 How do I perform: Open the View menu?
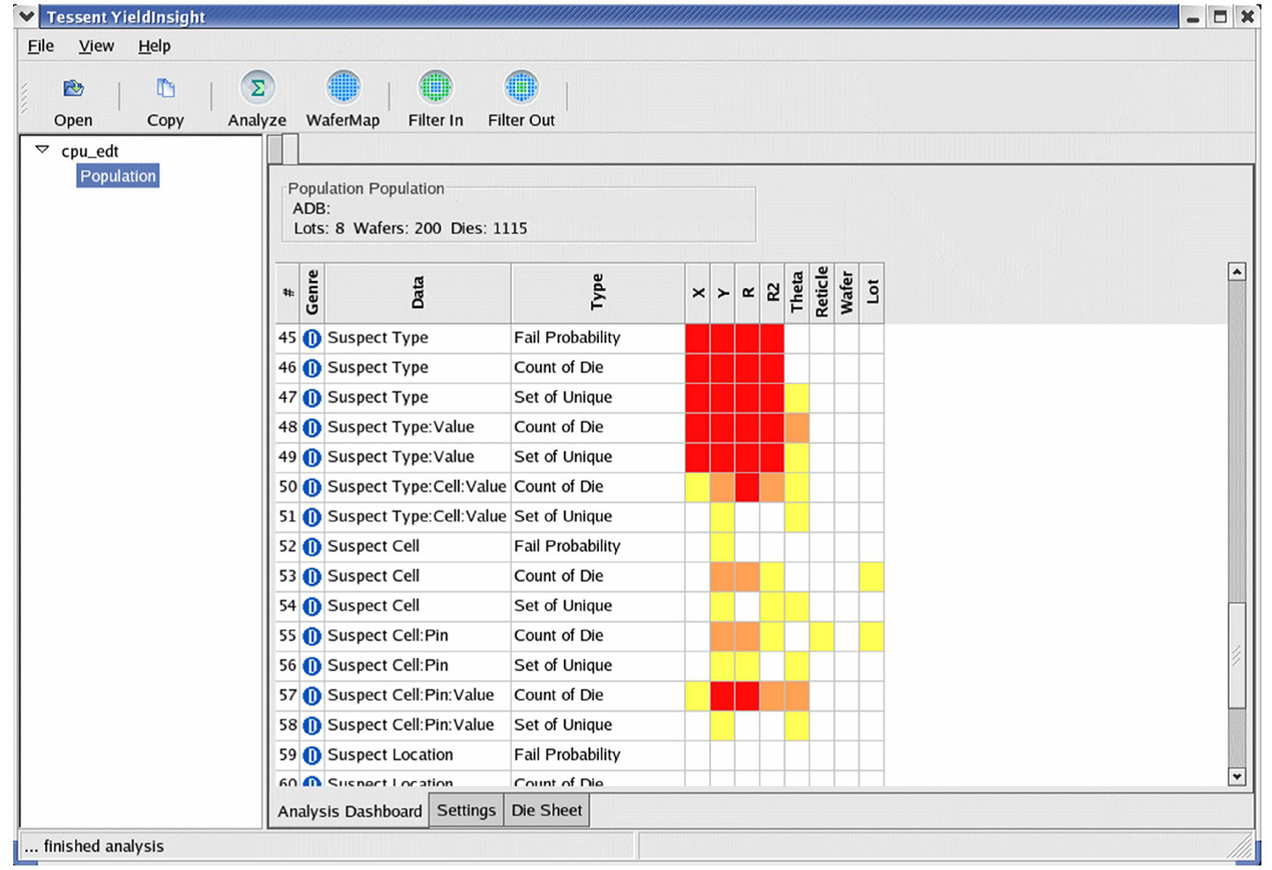point(96,46)
